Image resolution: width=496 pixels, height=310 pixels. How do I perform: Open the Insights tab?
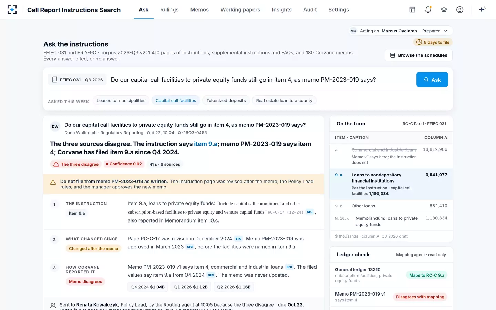(282, 10)
